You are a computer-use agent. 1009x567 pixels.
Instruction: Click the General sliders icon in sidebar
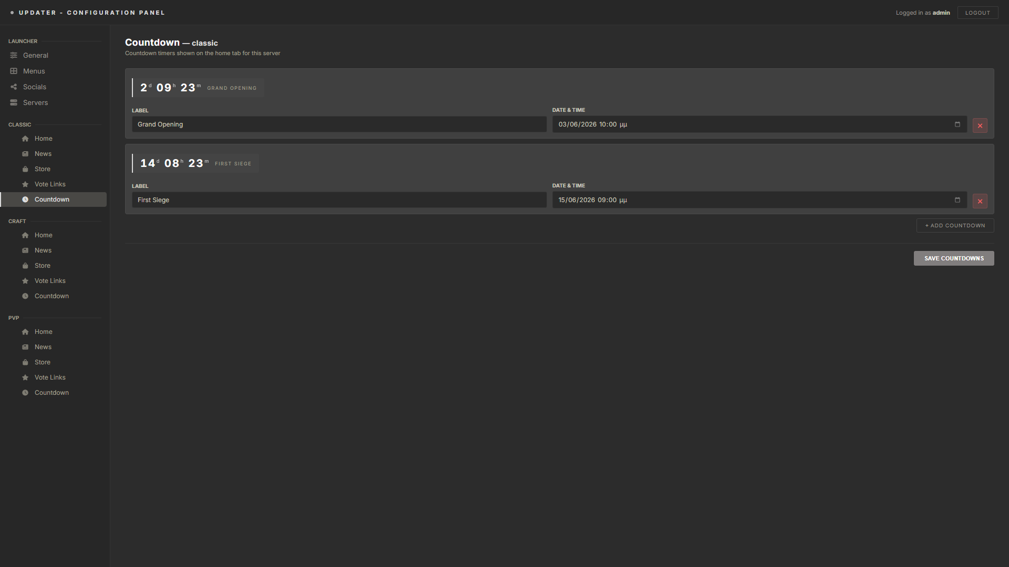click(x=14, y=55)
